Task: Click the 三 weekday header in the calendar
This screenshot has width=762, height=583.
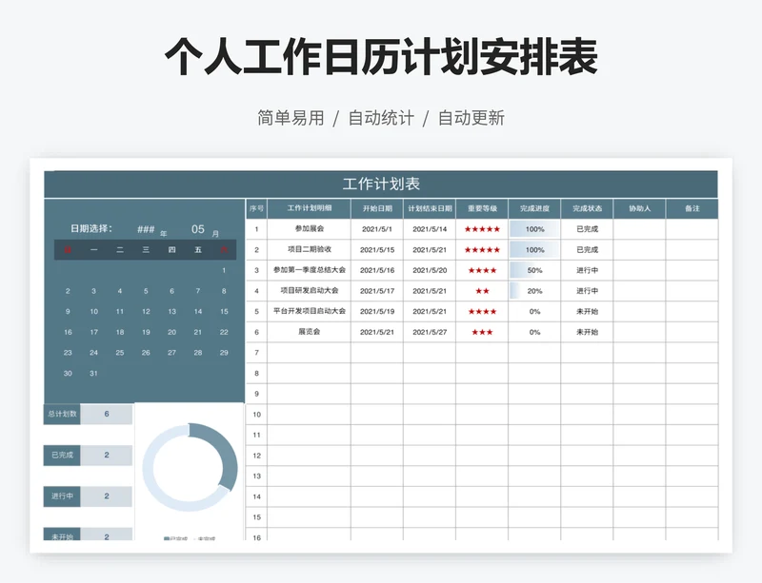Action: (x=146, y=249)
